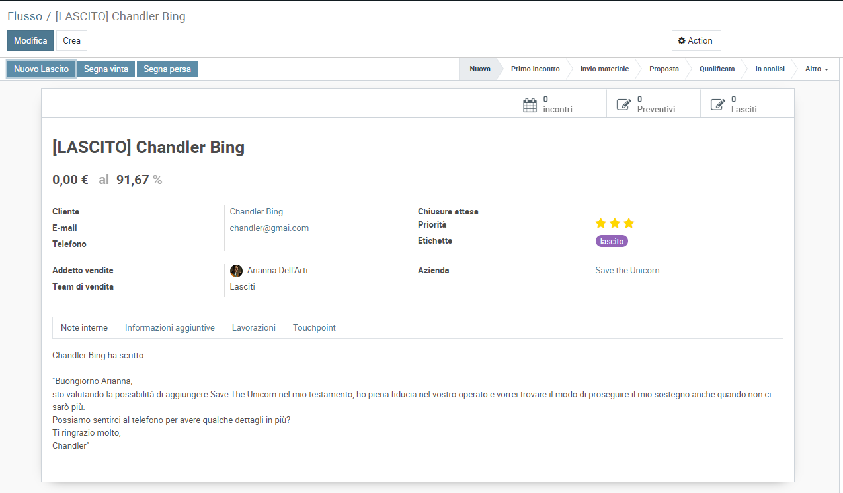Open the Chandler Bing client link
Image resolution: width=843 pixels, height=493 pixels.
click(256, 212)
